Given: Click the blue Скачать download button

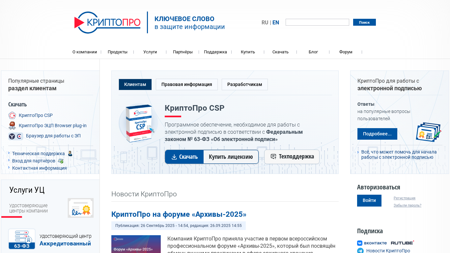Looking at the screenshot, I should tap(184, 157).
